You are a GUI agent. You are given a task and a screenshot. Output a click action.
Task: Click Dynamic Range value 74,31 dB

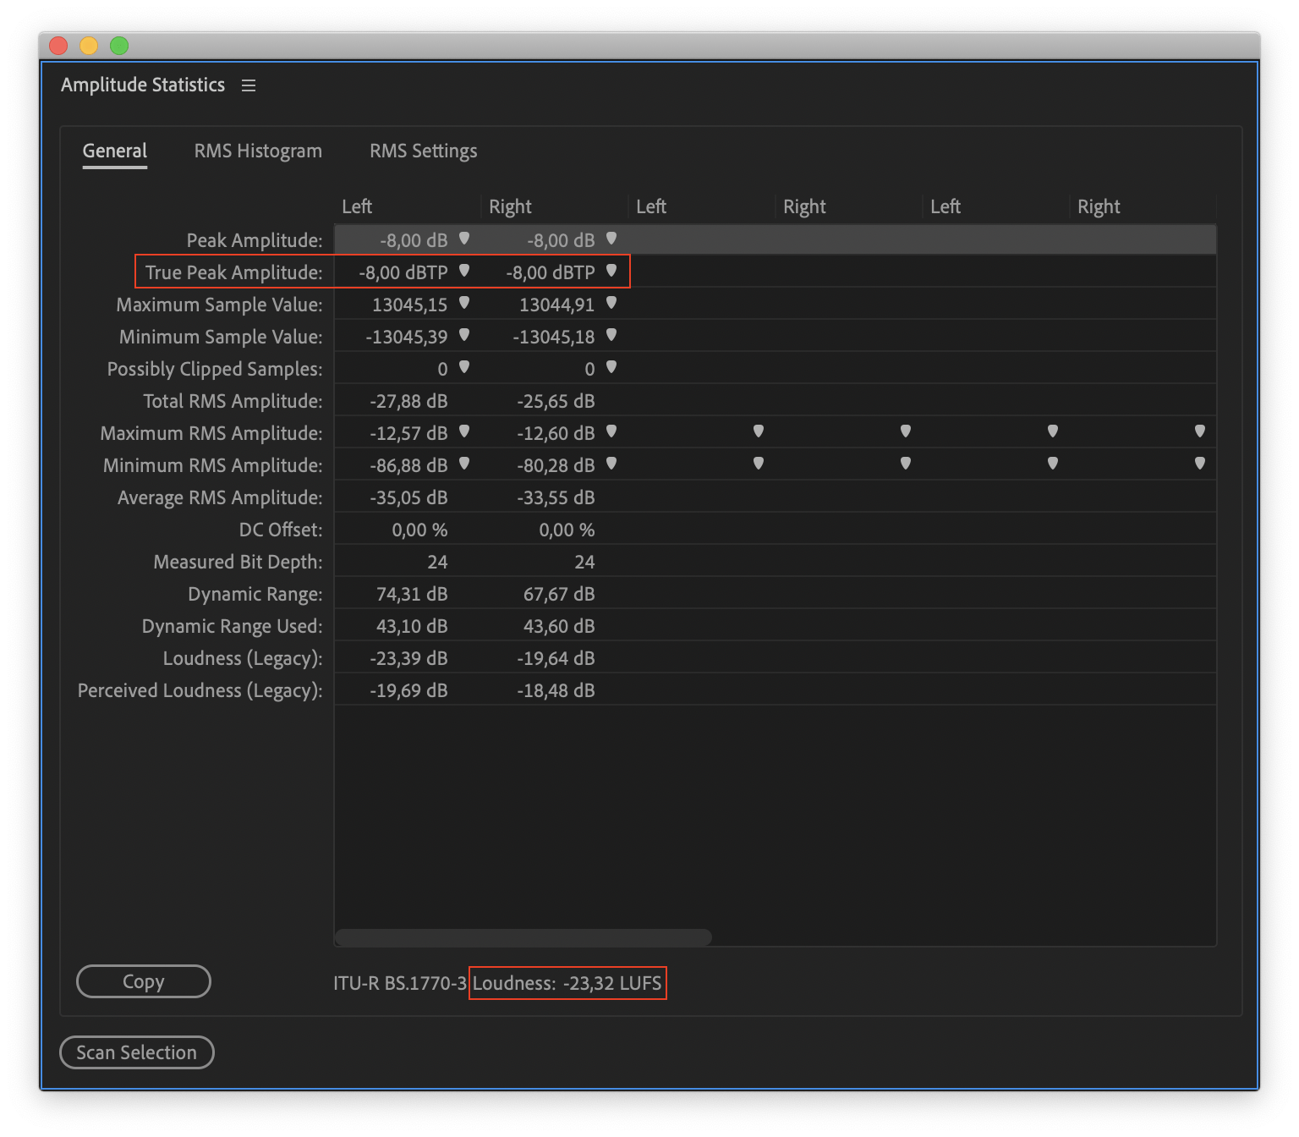(x=412, y=594)
